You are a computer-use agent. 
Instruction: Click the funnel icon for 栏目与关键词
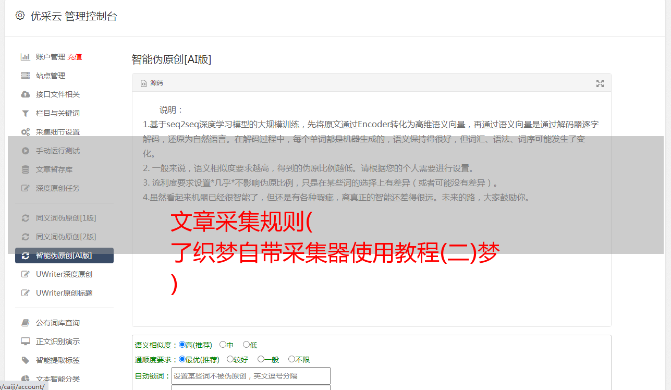point(25,113)
